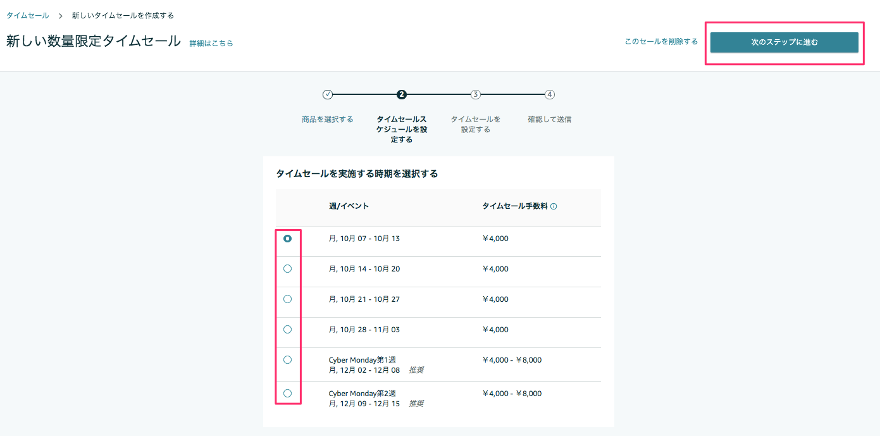
Task: Click the 新しいタイムセールを作成する breadcrumb text
Action: (x=123, y=15)
